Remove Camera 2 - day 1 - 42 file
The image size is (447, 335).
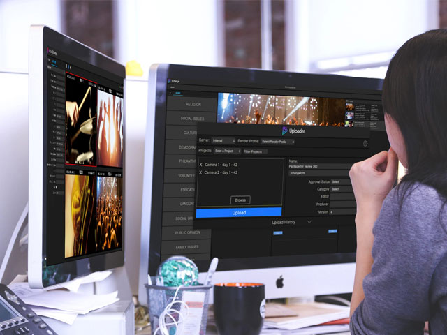click(200, 172)
